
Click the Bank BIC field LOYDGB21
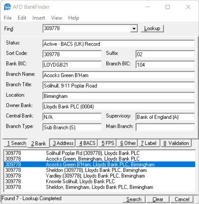pyautogui.click(x=72, y=65)
